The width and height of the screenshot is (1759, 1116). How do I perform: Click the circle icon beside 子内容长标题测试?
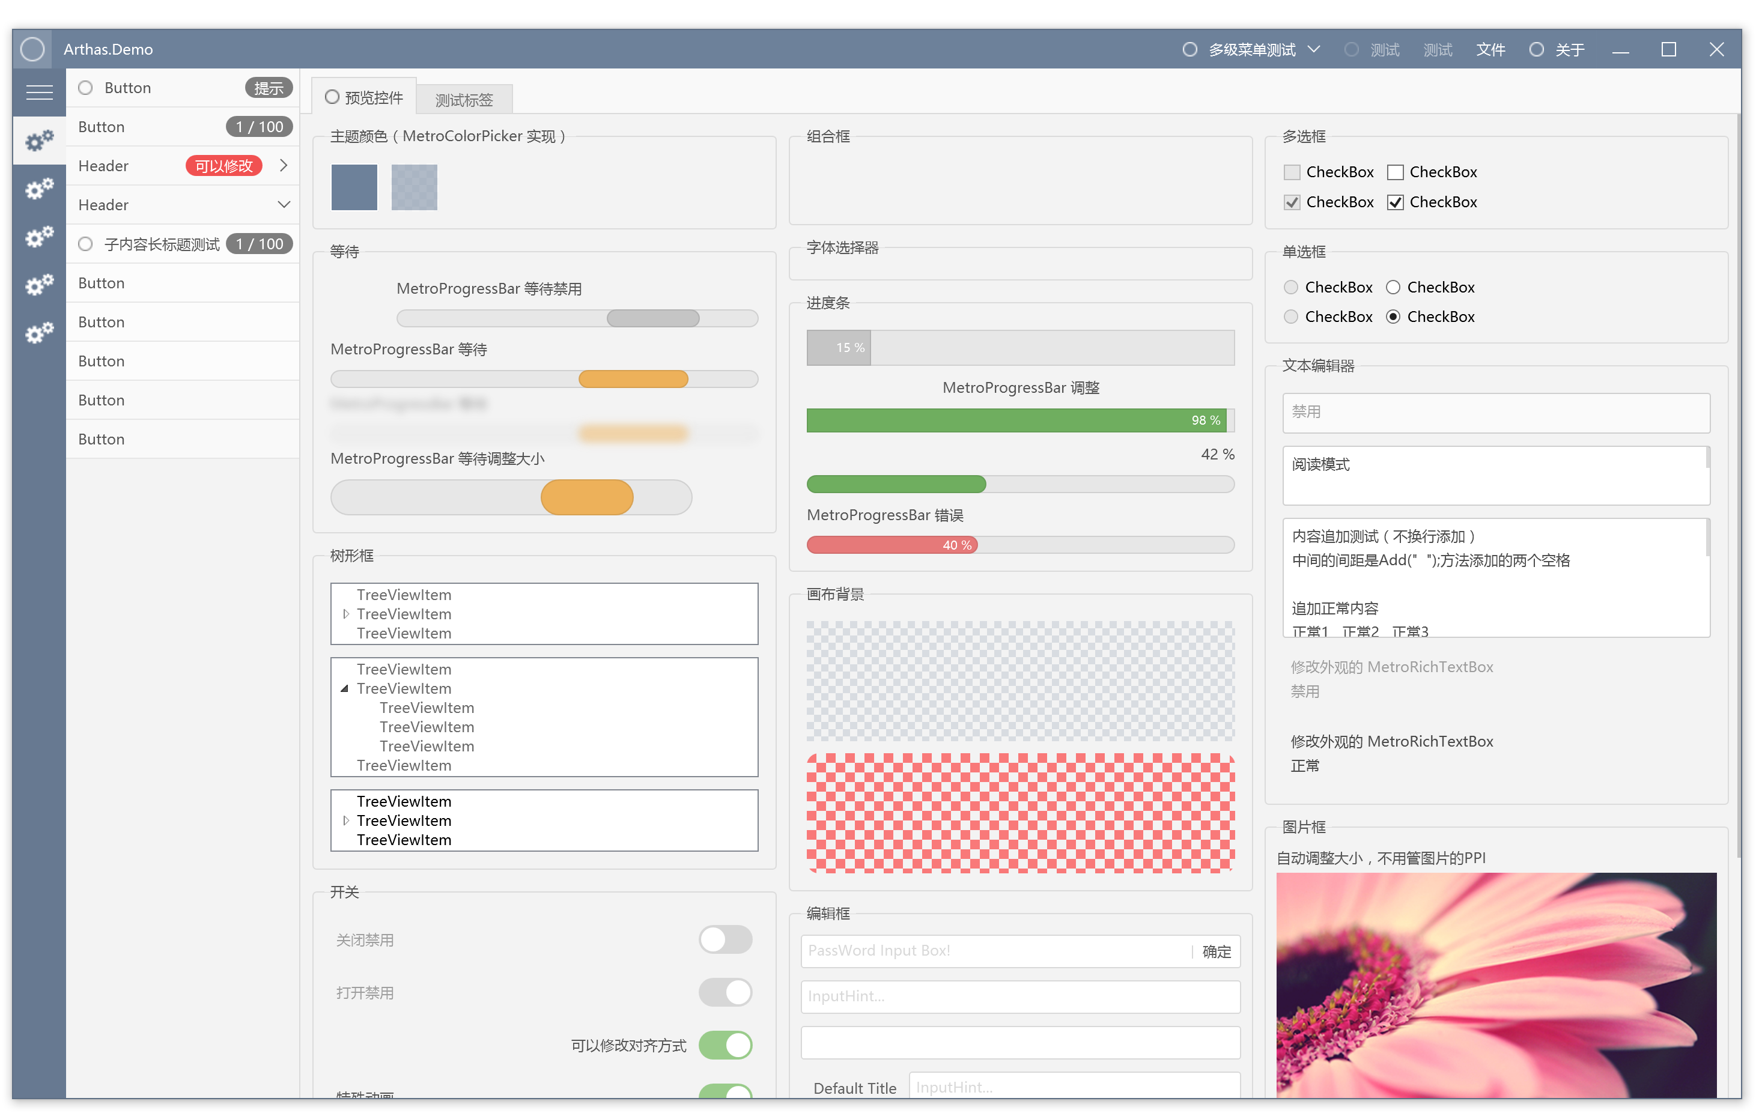coord(85,244)
